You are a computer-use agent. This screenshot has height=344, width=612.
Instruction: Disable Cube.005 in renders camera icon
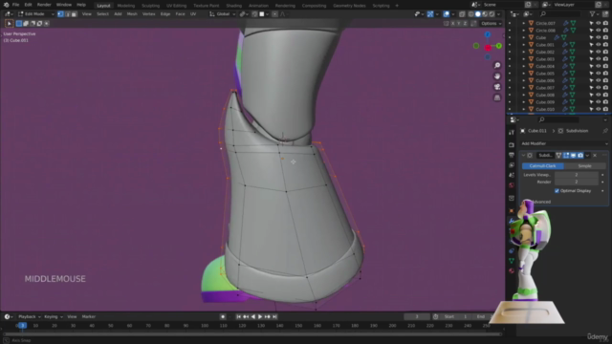click(605, 74)
